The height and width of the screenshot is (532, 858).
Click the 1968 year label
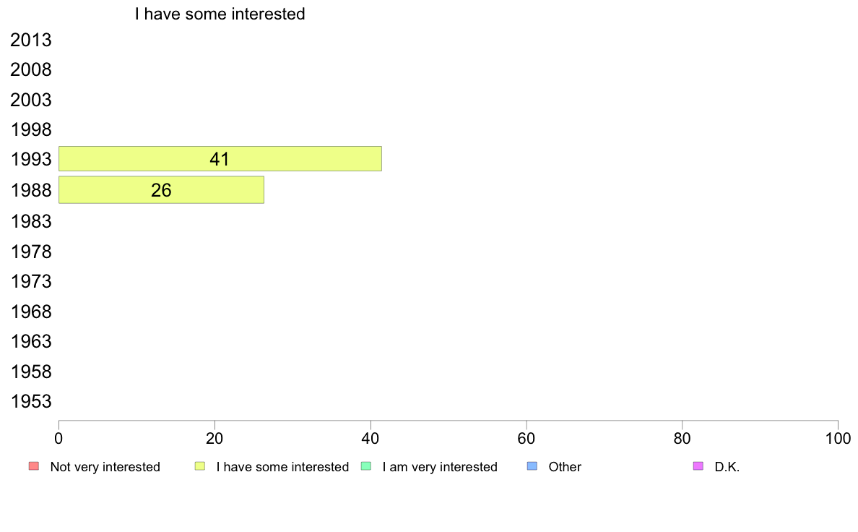pyautogui.click(x=31, y=312)
